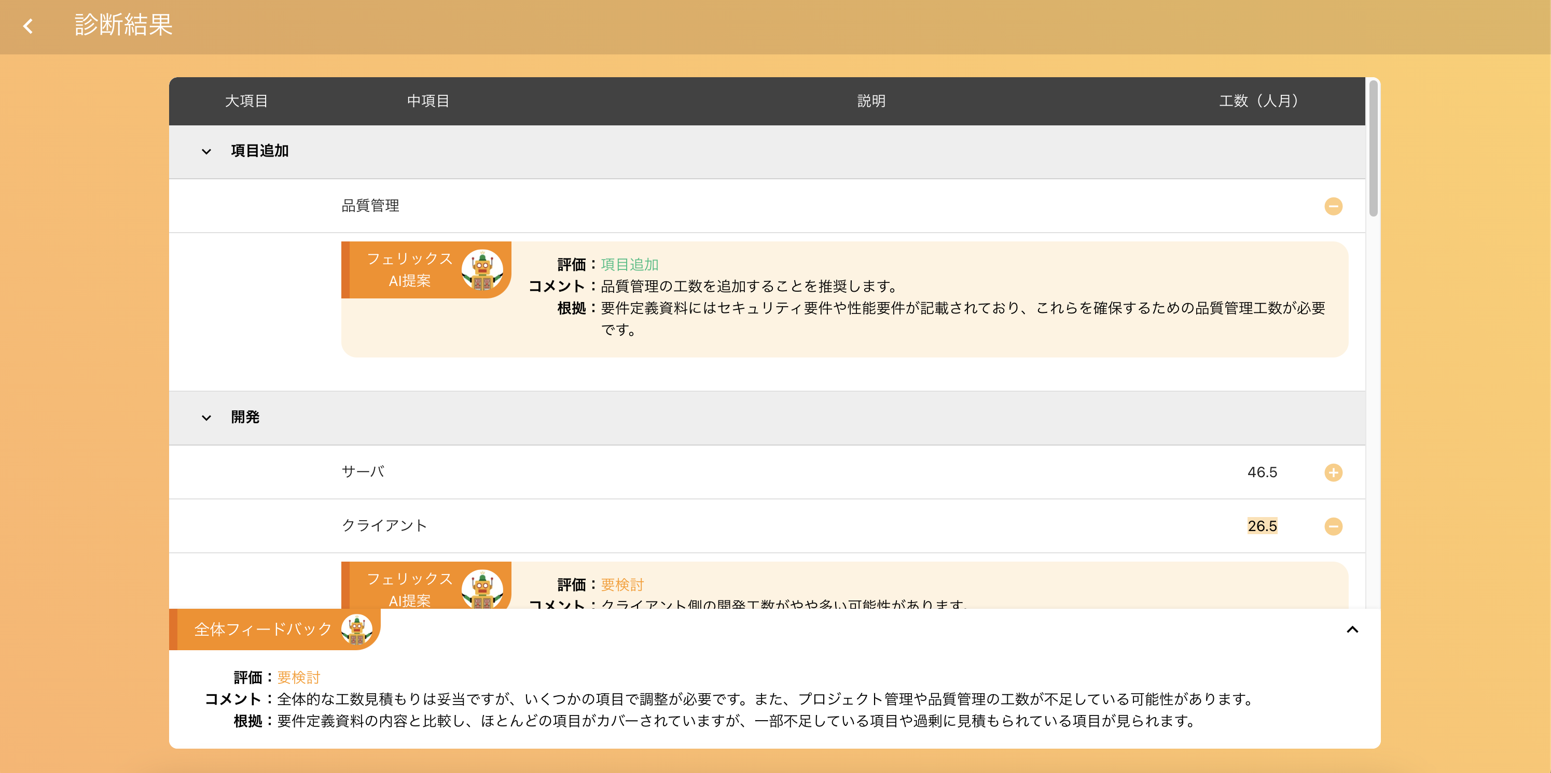Select the 全体フィードバック tab label
The height and width of the screenshot is (773, 1551).
tap(262, 629)
